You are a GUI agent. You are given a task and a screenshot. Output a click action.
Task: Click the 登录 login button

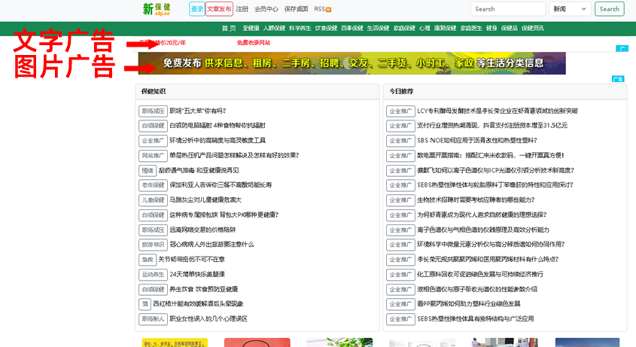tap(196, 9)
